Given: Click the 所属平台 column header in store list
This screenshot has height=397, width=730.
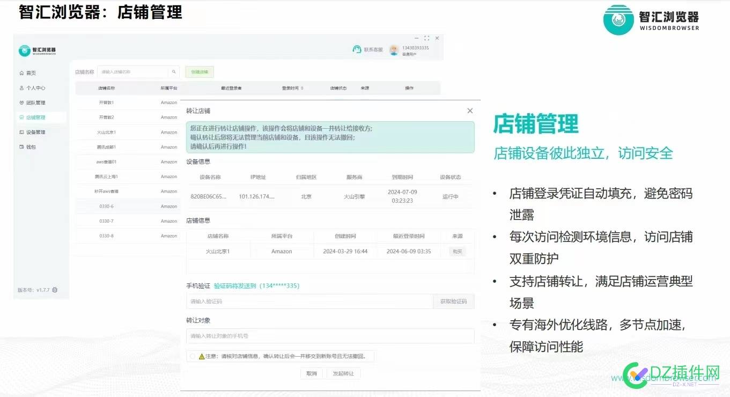Looking at the screenshot, I should click(x=168, y=88).
